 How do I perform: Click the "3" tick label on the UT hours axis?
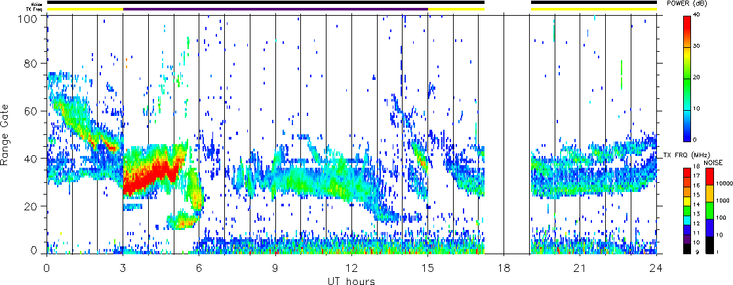tap(123, 268)
